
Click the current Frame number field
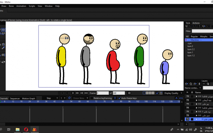[x=103, y=93]
